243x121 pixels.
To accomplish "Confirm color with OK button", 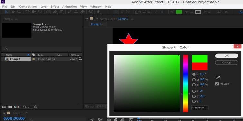I will tap(226, 56).
